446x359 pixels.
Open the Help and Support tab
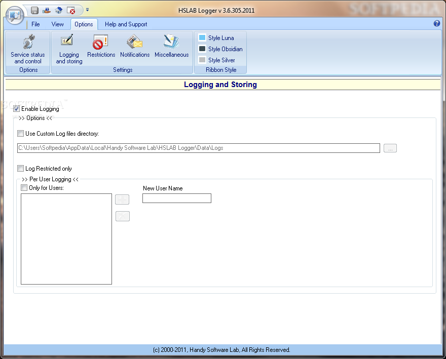point(126,24)
